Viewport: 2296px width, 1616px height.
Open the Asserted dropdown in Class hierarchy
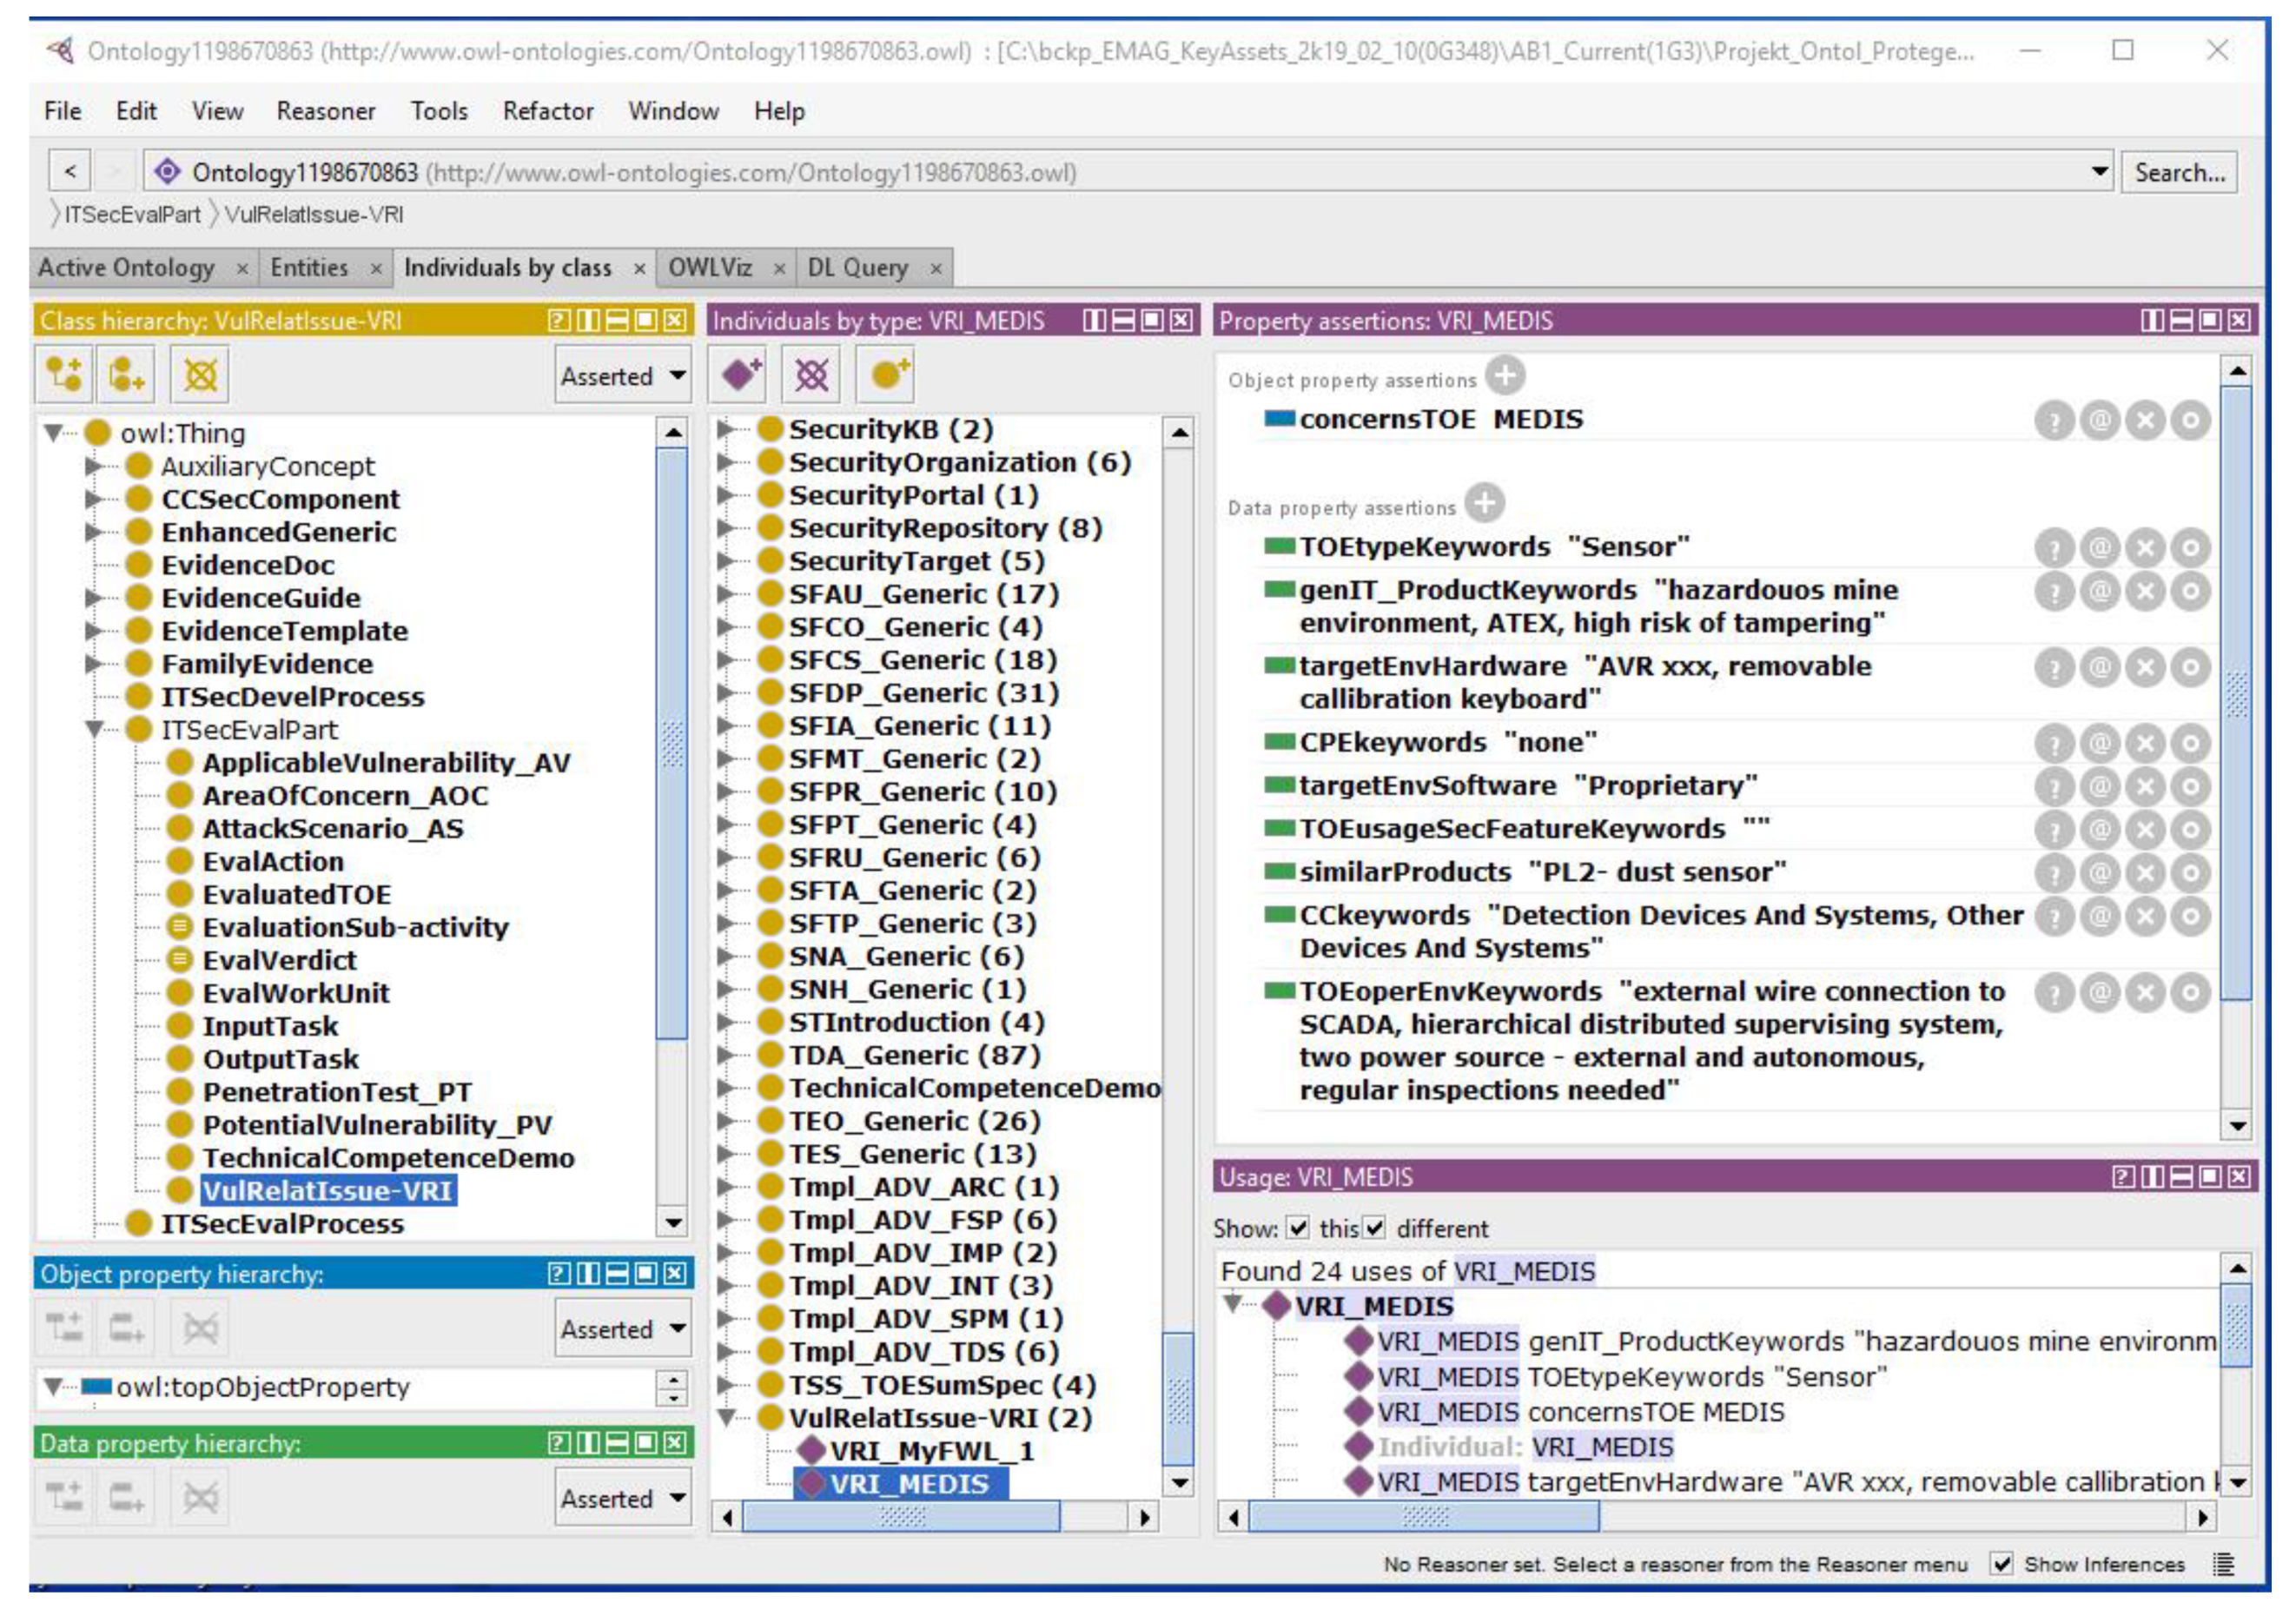pyautogui.click(x=623, y=376)
